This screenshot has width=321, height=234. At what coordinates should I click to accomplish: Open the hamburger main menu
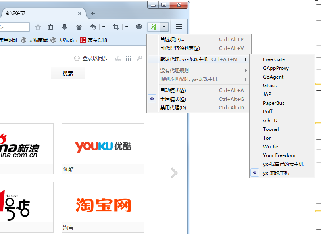(179, 27)
